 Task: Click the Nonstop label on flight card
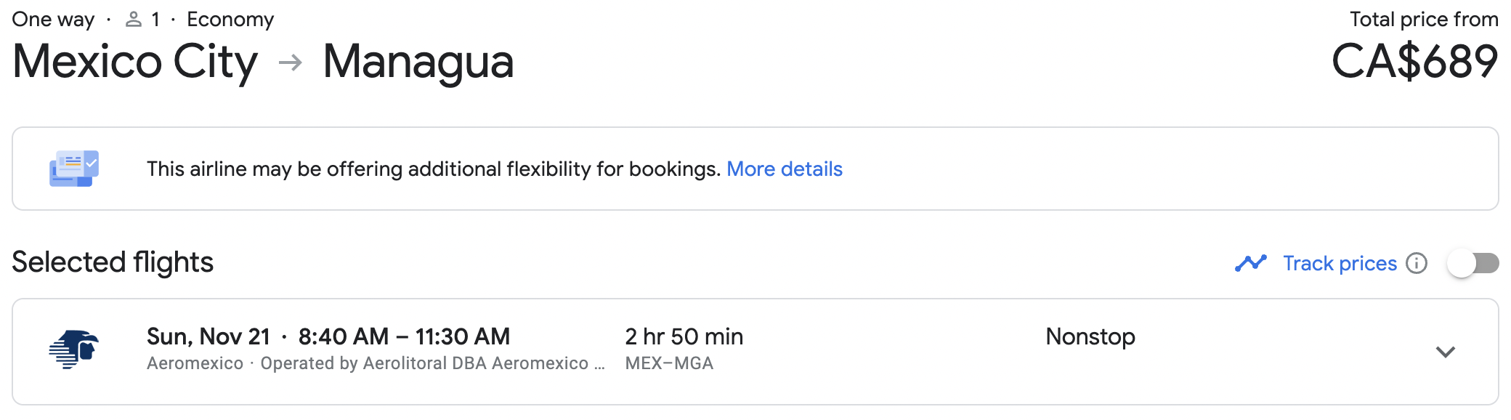click(x=1090, y=336)
